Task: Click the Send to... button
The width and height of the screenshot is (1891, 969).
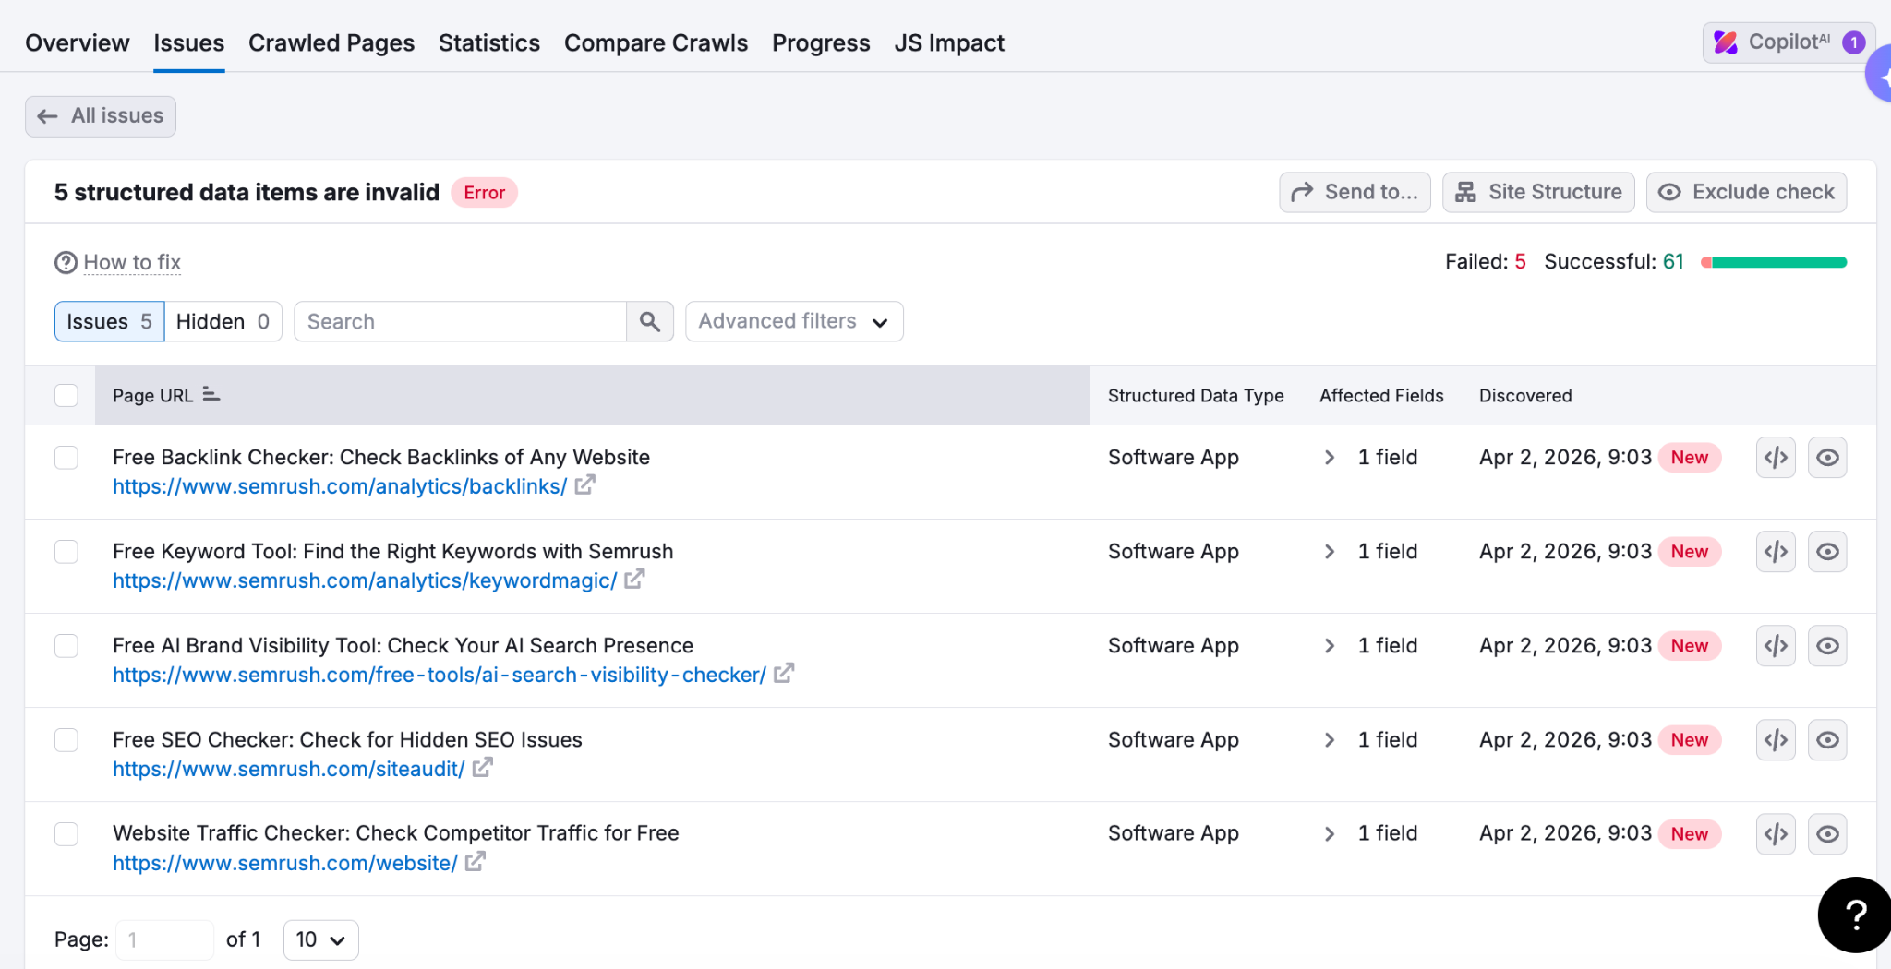Action: click(1355, 192)
